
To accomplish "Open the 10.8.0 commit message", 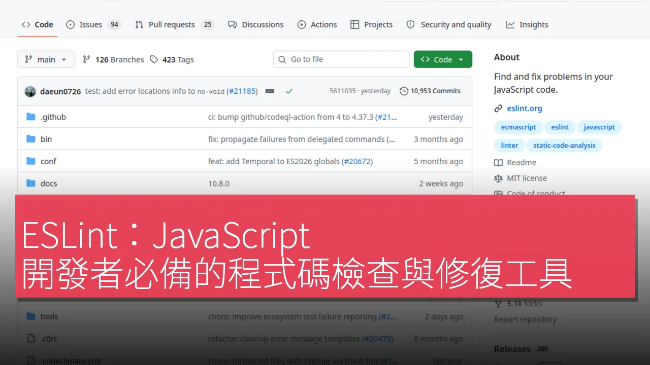I will [219, 184].
